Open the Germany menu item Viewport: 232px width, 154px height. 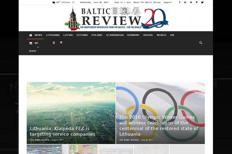[133, 35]
